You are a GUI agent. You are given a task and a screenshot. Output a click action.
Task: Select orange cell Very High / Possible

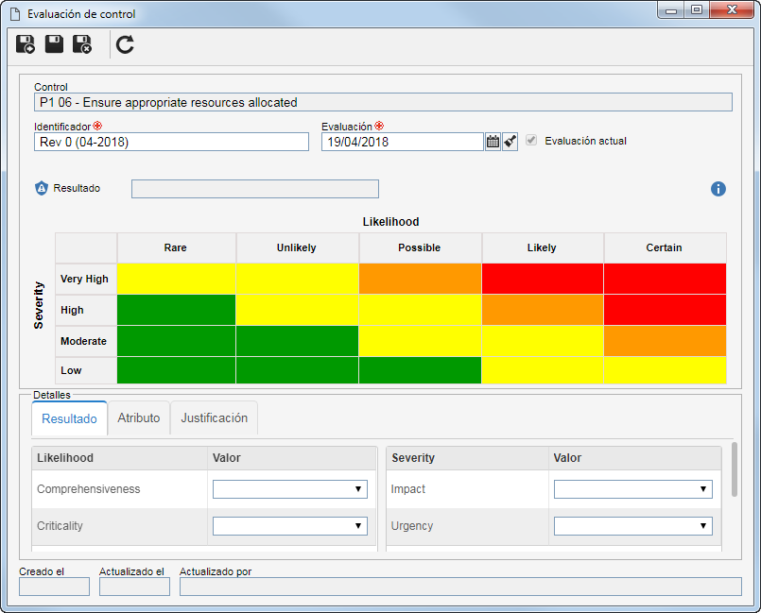click(x=420, y=279)
